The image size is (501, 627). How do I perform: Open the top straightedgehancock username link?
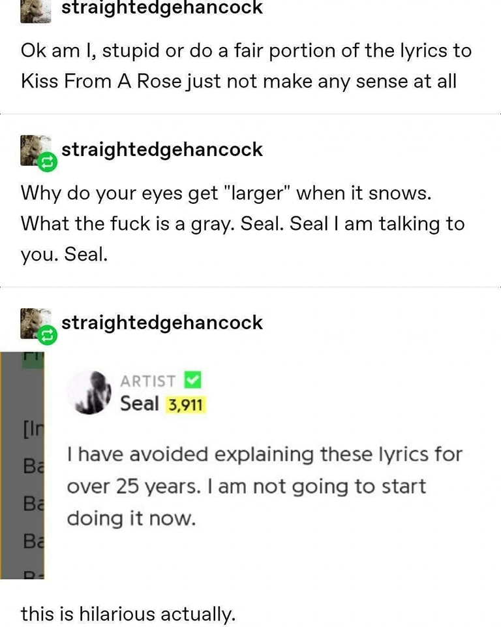pyautogui.click(x=162, y=7)
